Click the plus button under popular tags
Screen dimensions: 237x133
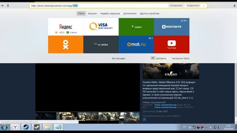click(144, 119)
